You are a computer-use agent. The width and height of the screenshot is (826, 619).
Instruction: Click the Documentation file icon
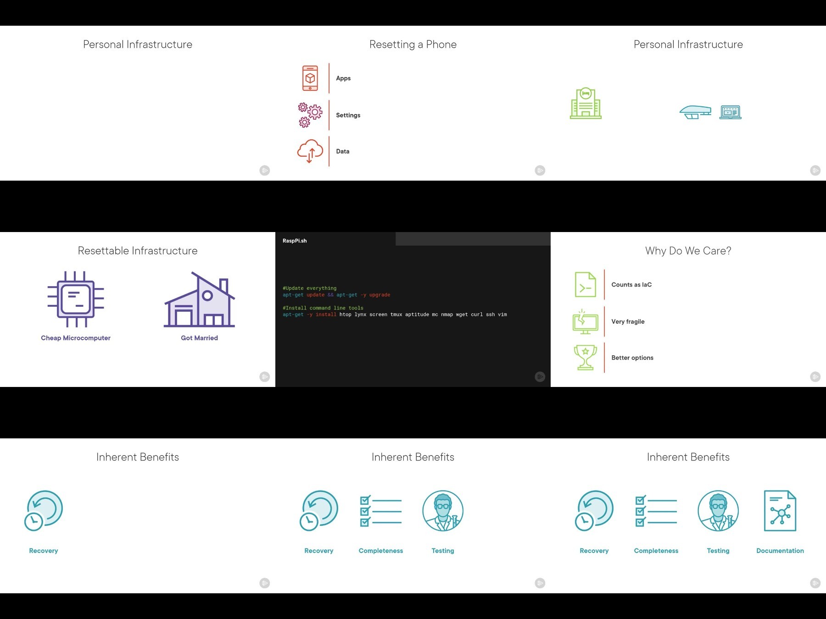point(780,511)
